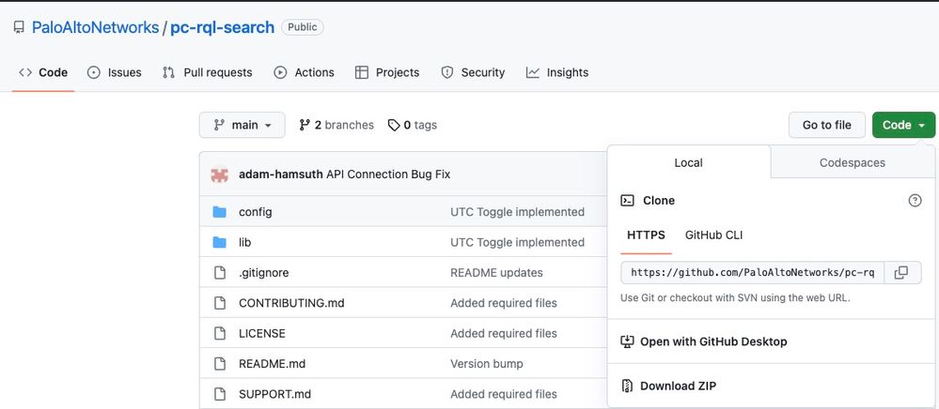The image size is (939, 409).
Task: Click the .gitignore file icon
Action: (x=220, y=273)
